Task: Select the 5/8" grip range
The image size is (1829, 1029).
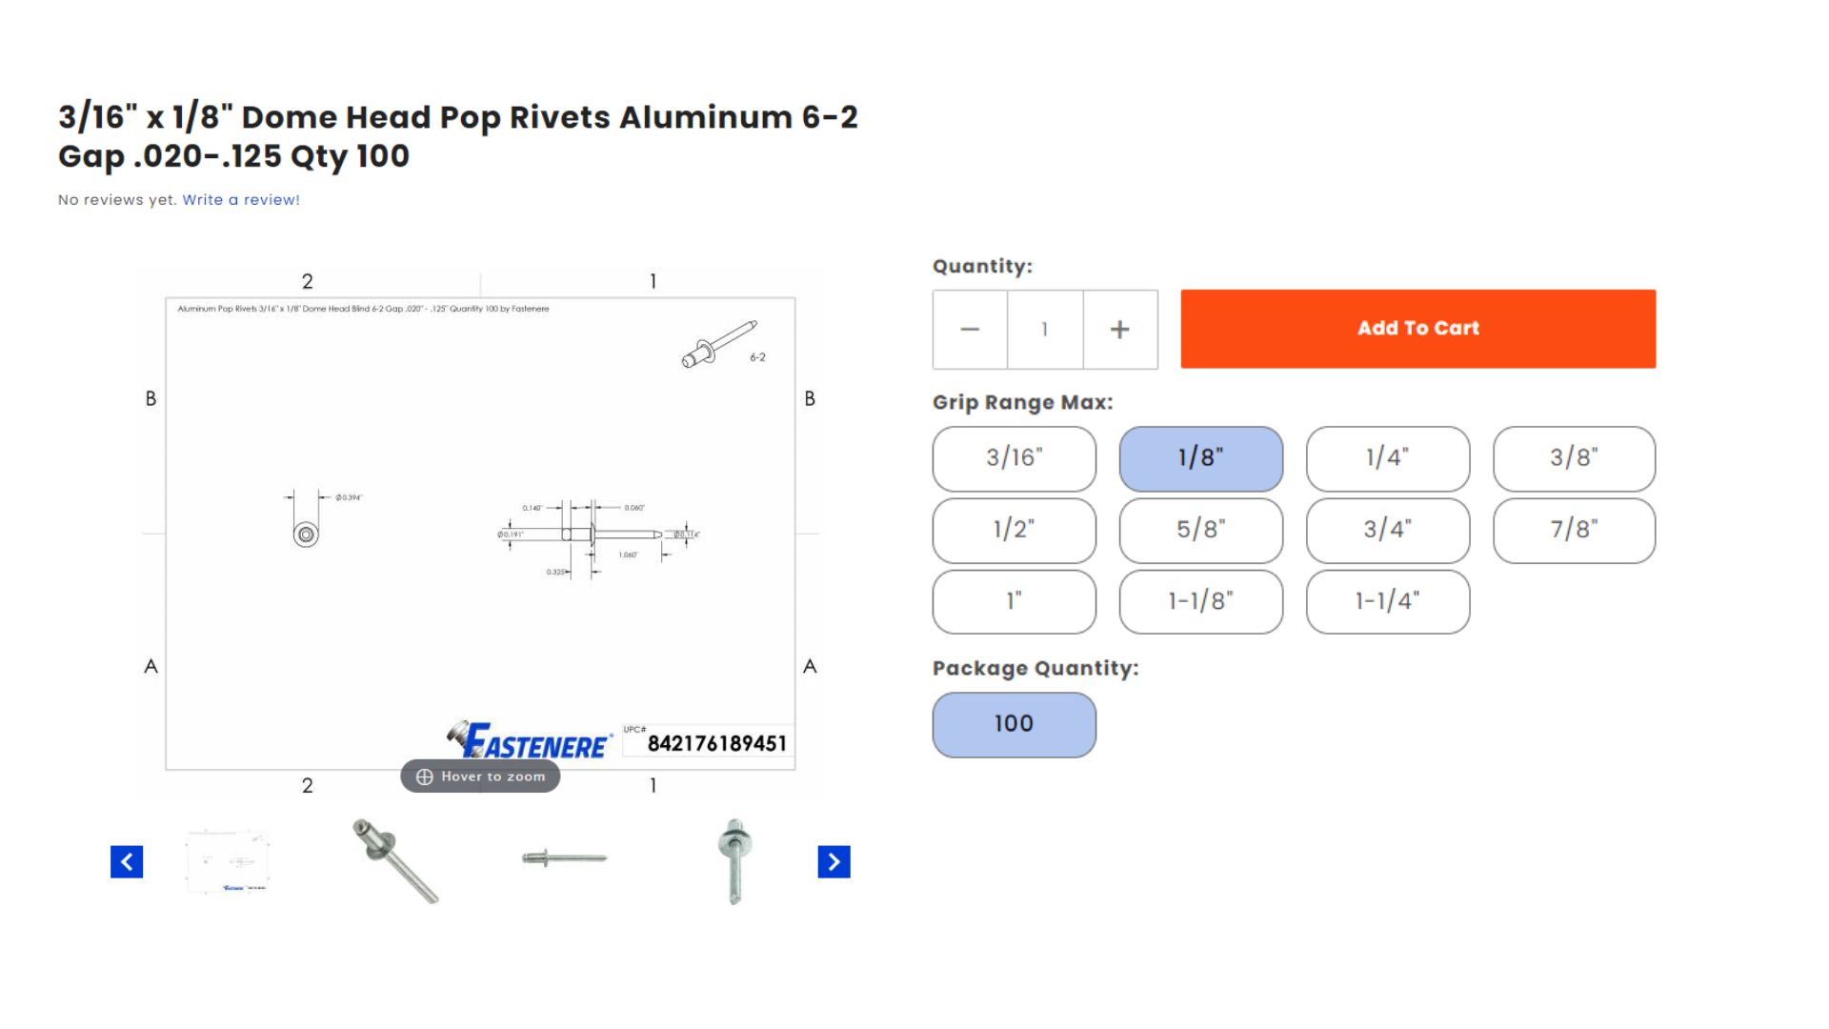Action: coord(1200,531)
